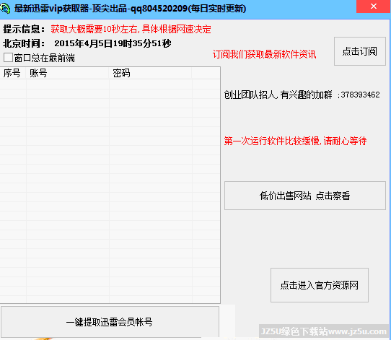
Task: Click 一键提取迅雷会员帐号 button
Action: point(110,322)
